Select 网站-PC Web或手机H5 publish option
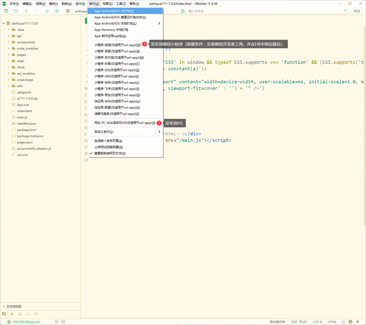 pos(125,123)
